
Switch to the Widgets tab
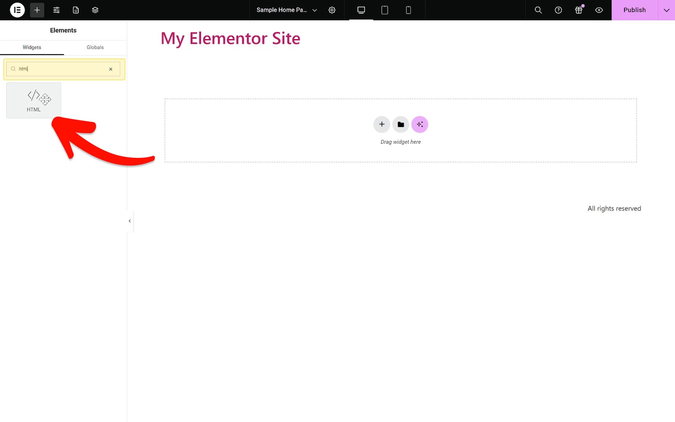coord(32,47)
